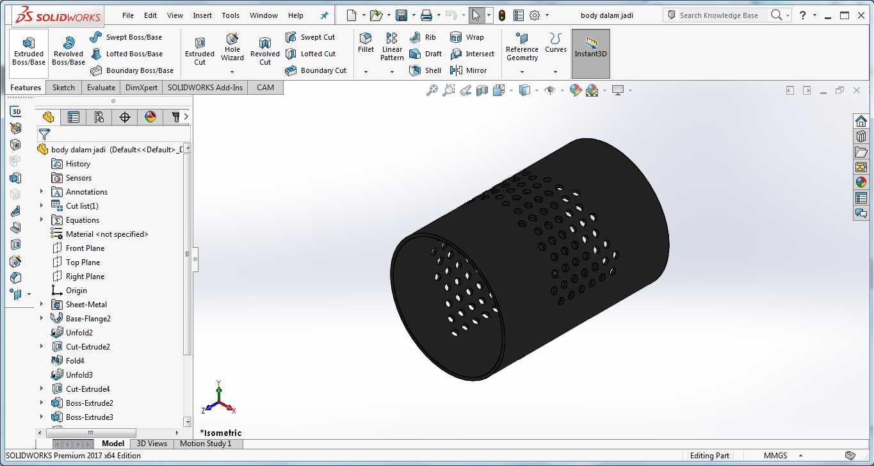Choose Swept Boss/Base feature

[x=126, y=37]
